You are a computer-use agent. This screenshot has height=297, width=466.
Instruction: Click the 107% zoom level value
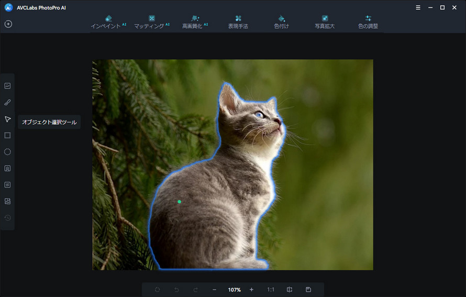tap(235, 290)
